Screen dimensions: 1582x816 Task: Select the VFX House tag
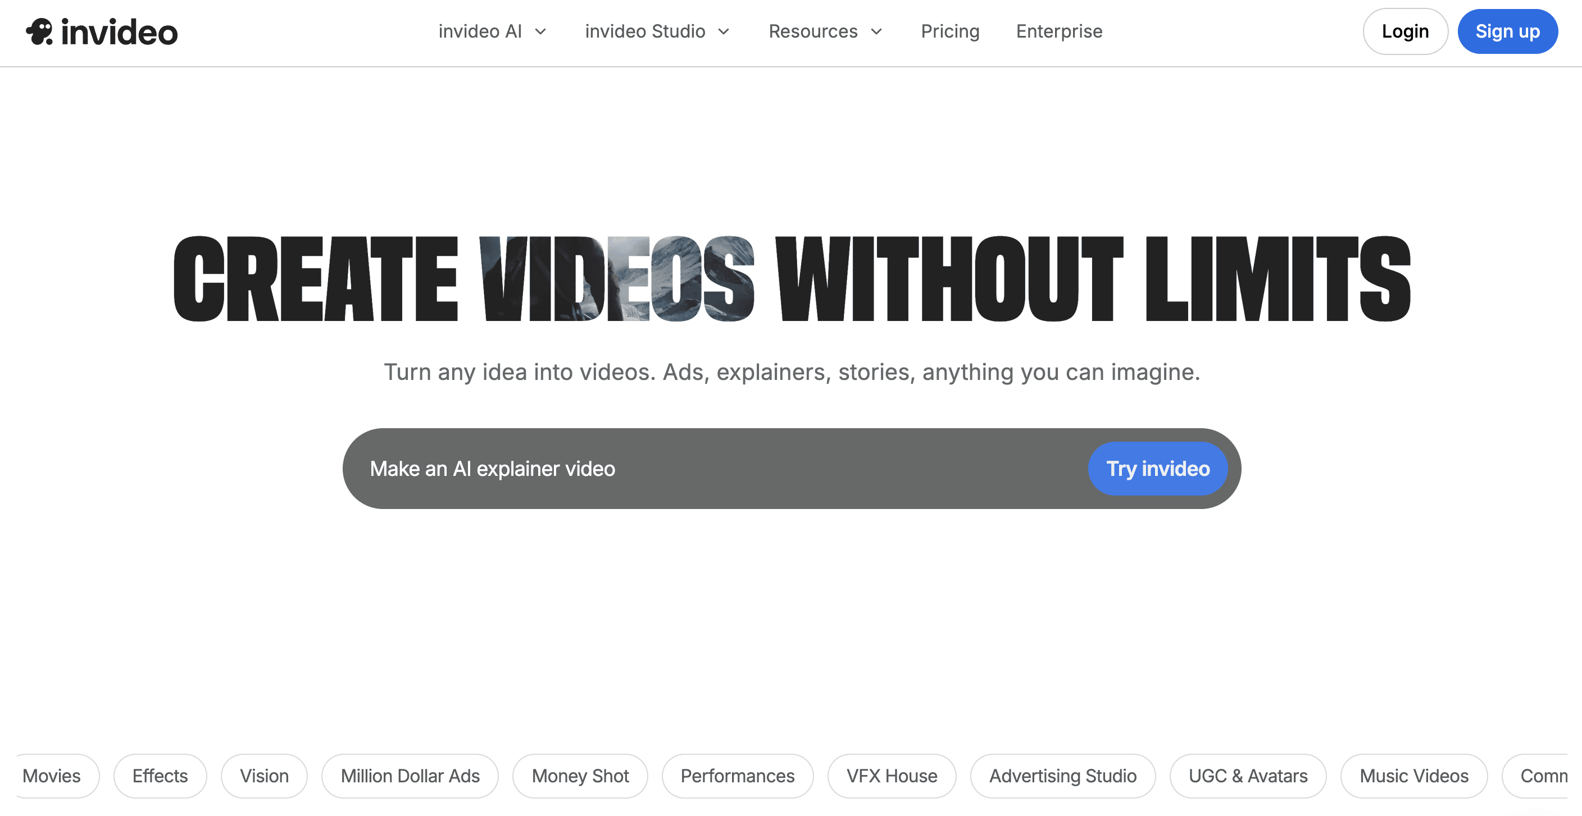[x=892, y=776]
